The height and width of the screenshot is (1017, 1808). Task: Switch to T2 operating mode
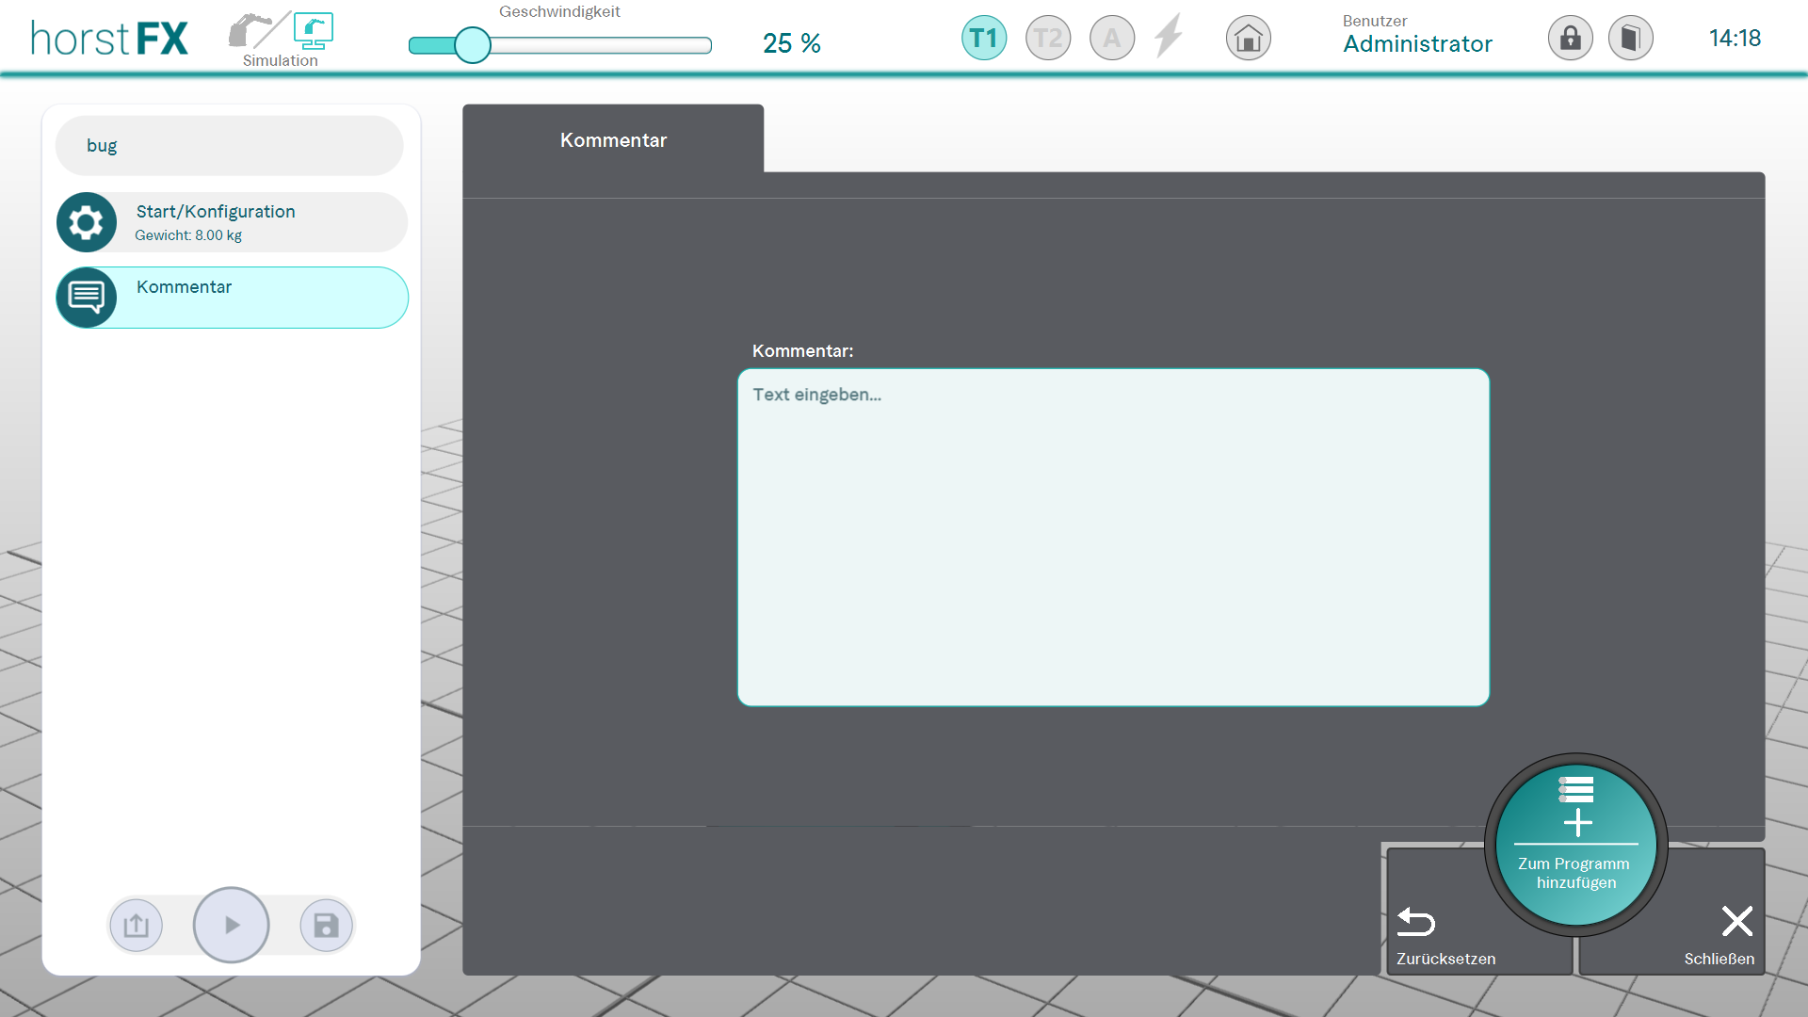click(1047, 39)
